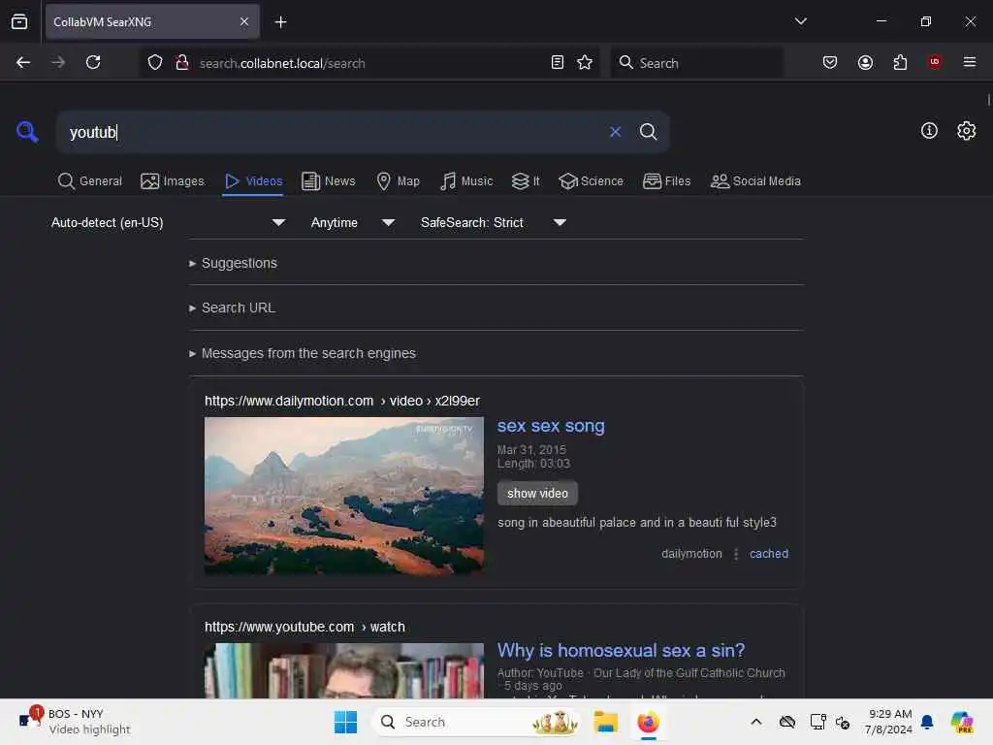993x745 pixels.
Task: Open the Auto-detect language dropdown
Action: (x=168, y=222)
